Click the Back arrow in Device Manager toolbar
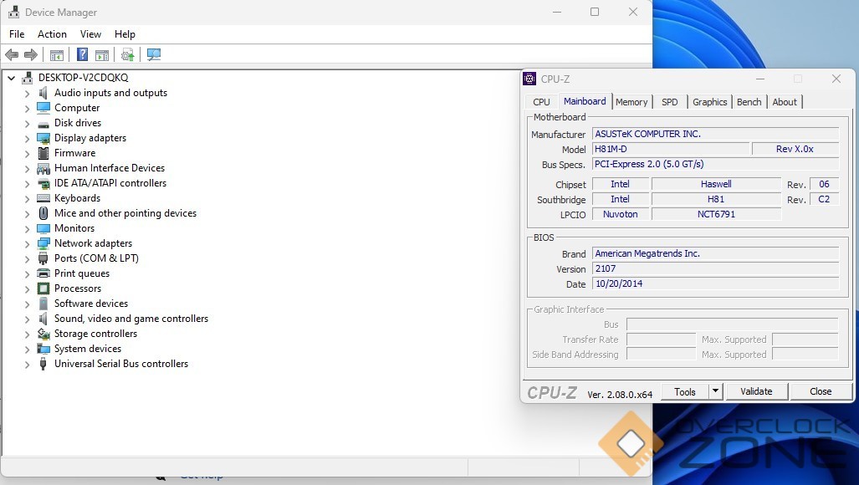This screenshot has width=859, height=485. click(x=12, y=54)
